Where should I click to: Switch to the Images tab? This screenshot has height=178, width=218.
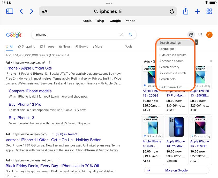[47, 47]
